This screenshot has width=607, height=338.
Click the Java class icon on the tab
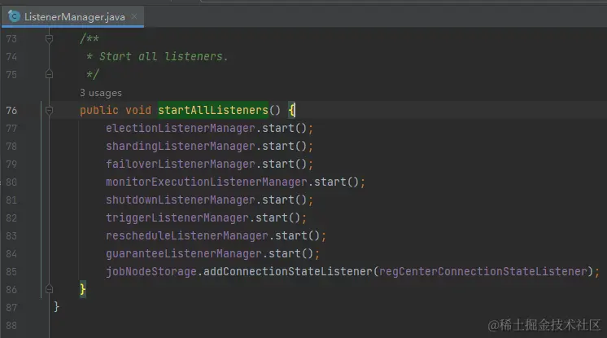pos(15,16)
